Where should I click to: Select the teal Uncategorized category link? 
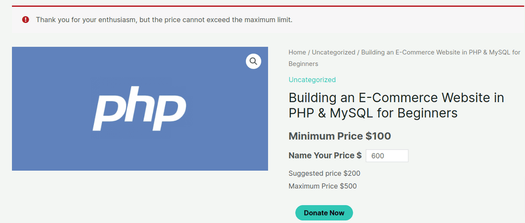coord(312,80)
